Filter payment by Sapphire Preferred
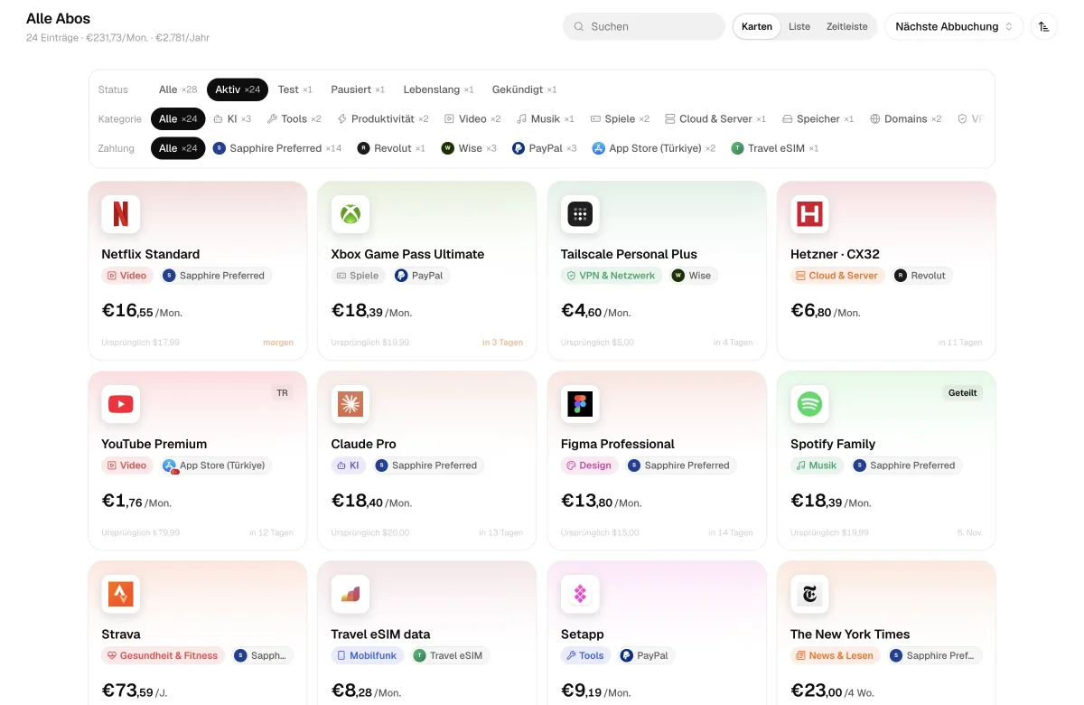Screen dimensions: 1084x705 (x=277, y=148)
